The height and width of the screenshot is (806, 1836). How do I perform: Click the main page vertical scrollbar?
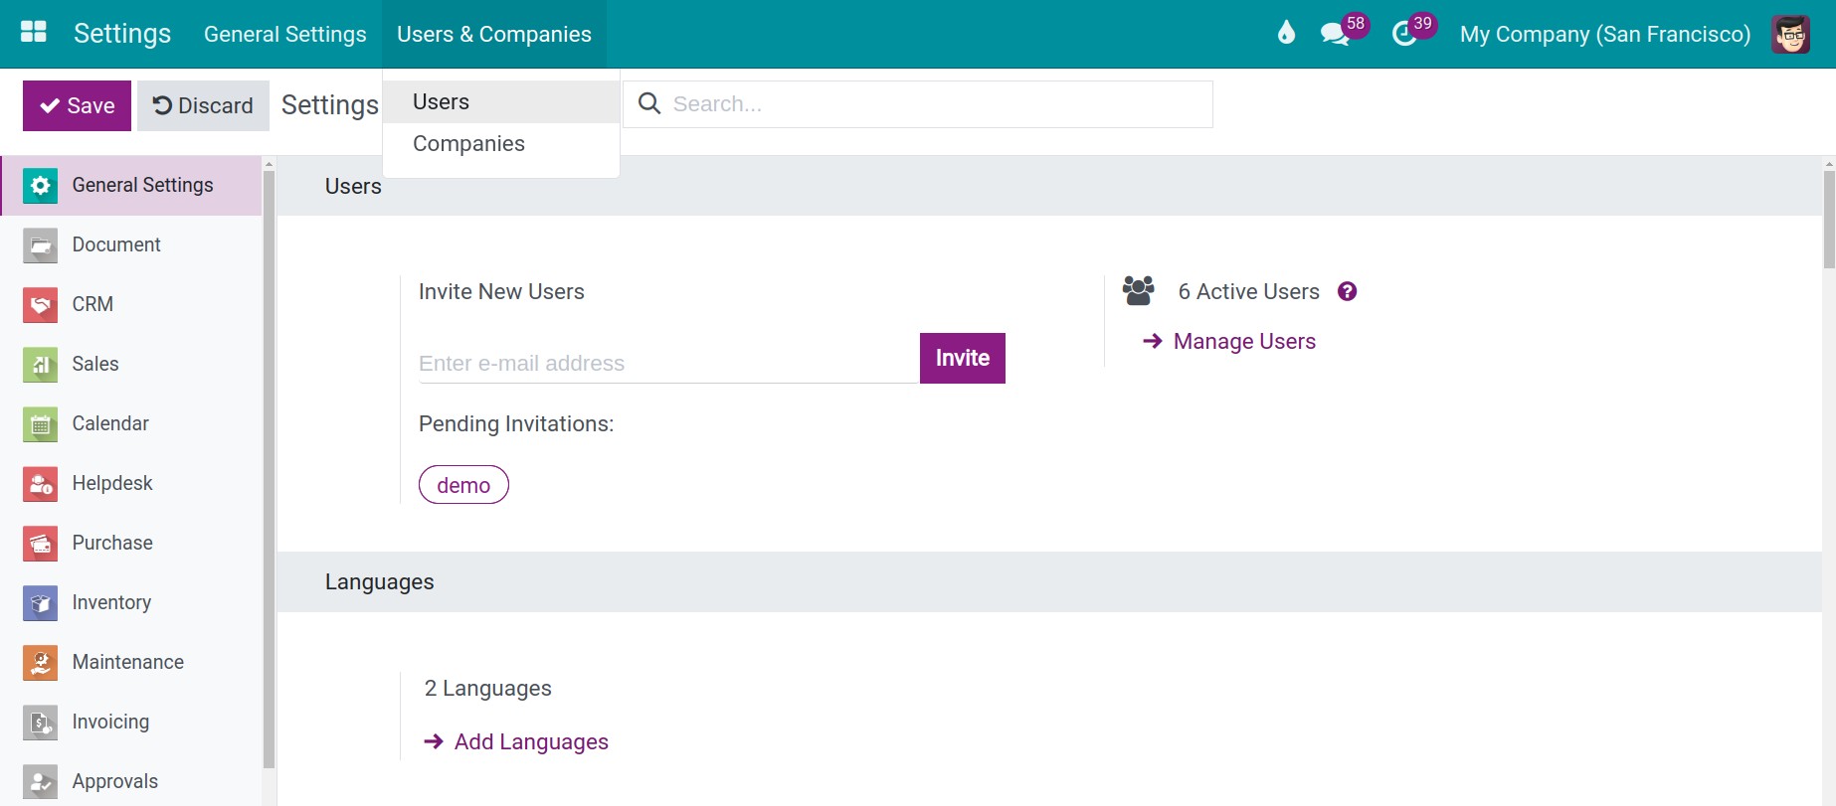(x=1829, y=219)
